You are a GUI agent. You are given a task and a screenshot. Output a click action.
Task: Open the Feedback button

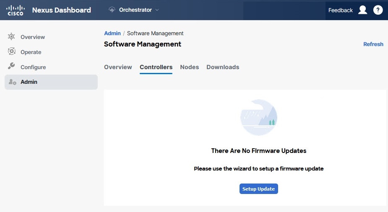pos(341,10)
